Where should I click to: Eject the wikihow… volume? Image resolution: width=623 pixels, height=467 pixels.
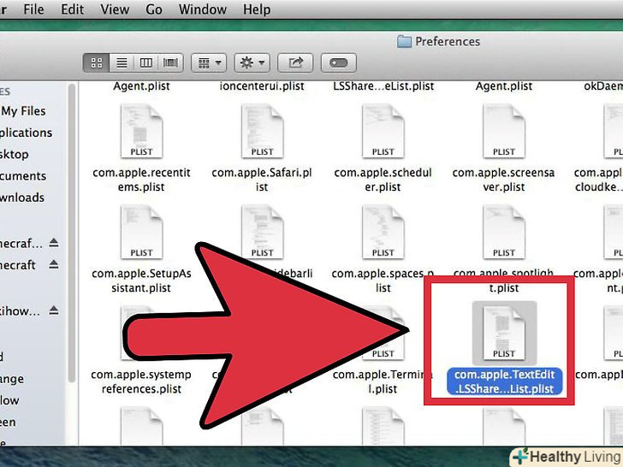point(54,310)
